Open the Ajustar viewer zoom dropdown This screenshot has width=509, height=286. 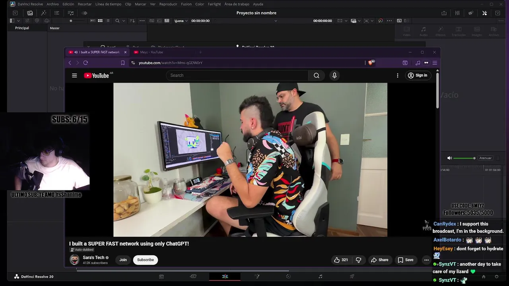coord(180,21)
